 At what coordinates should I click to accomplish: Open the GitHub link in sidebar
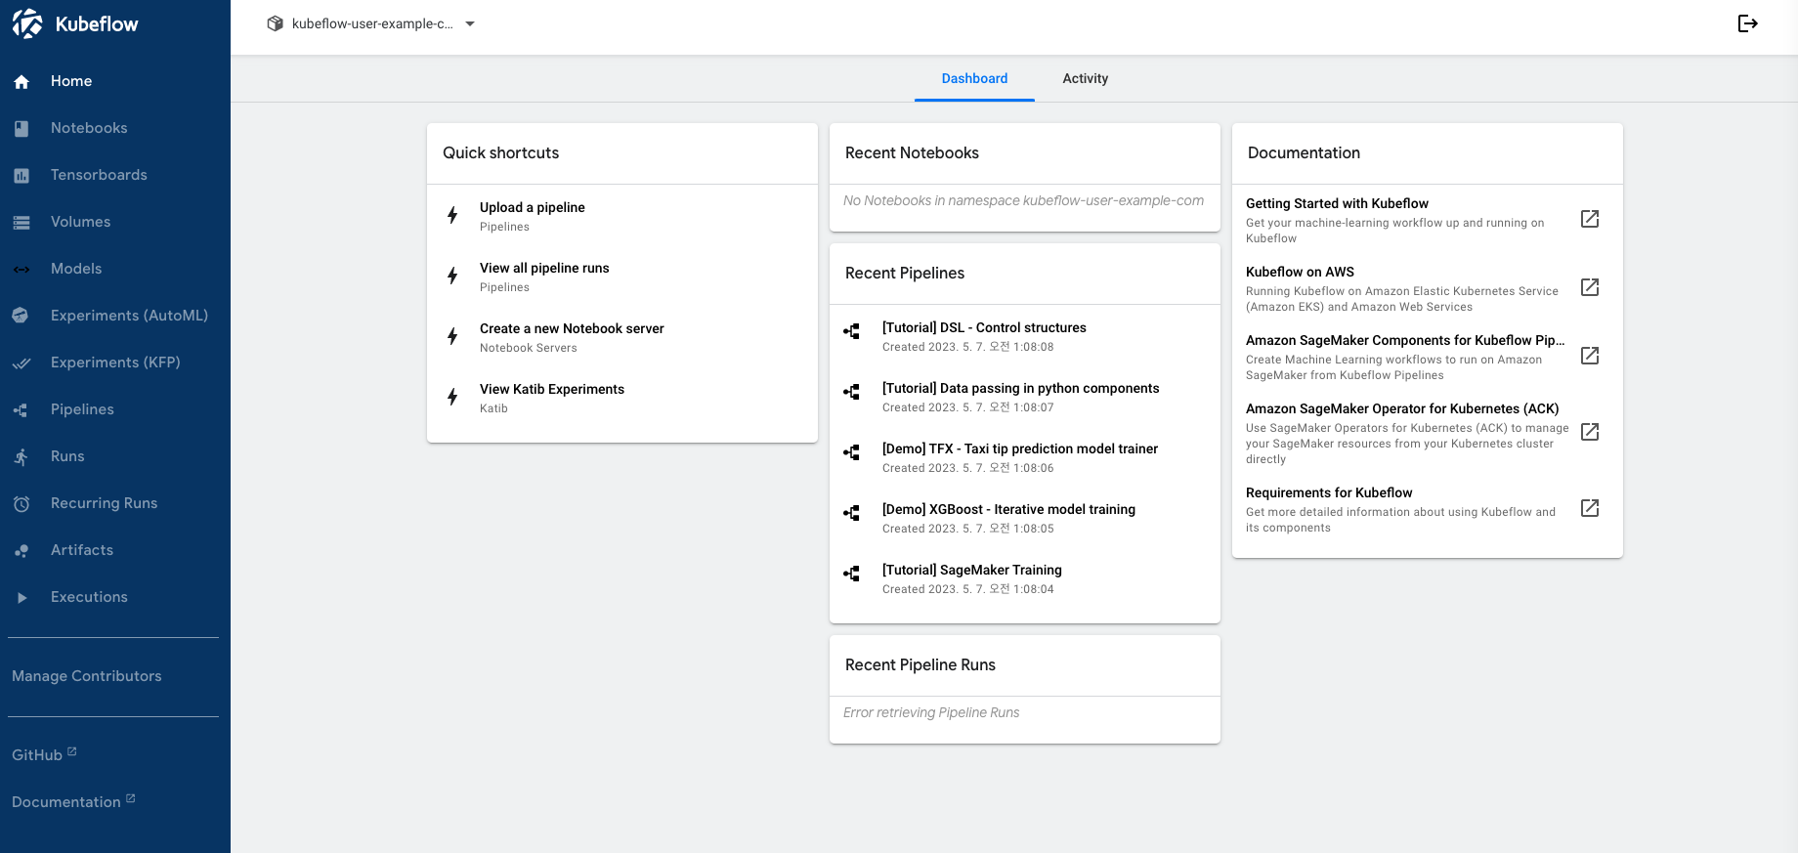point(44,754)
